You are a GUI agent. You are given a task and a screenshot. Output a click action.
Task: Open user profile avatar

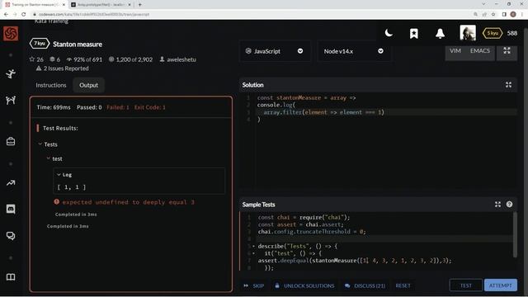(468, 33)
